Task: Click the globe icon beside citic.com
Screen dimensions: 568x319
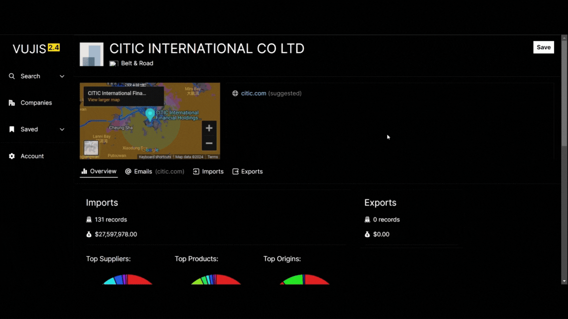Action: tap(235, 94)
